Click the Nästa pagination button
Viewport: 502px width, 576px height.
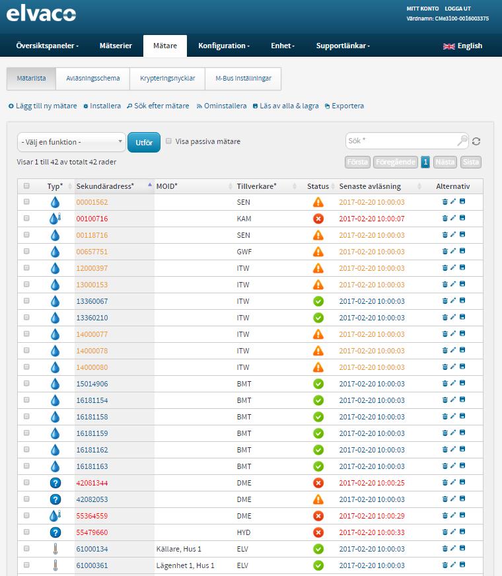tap(445, 162)
